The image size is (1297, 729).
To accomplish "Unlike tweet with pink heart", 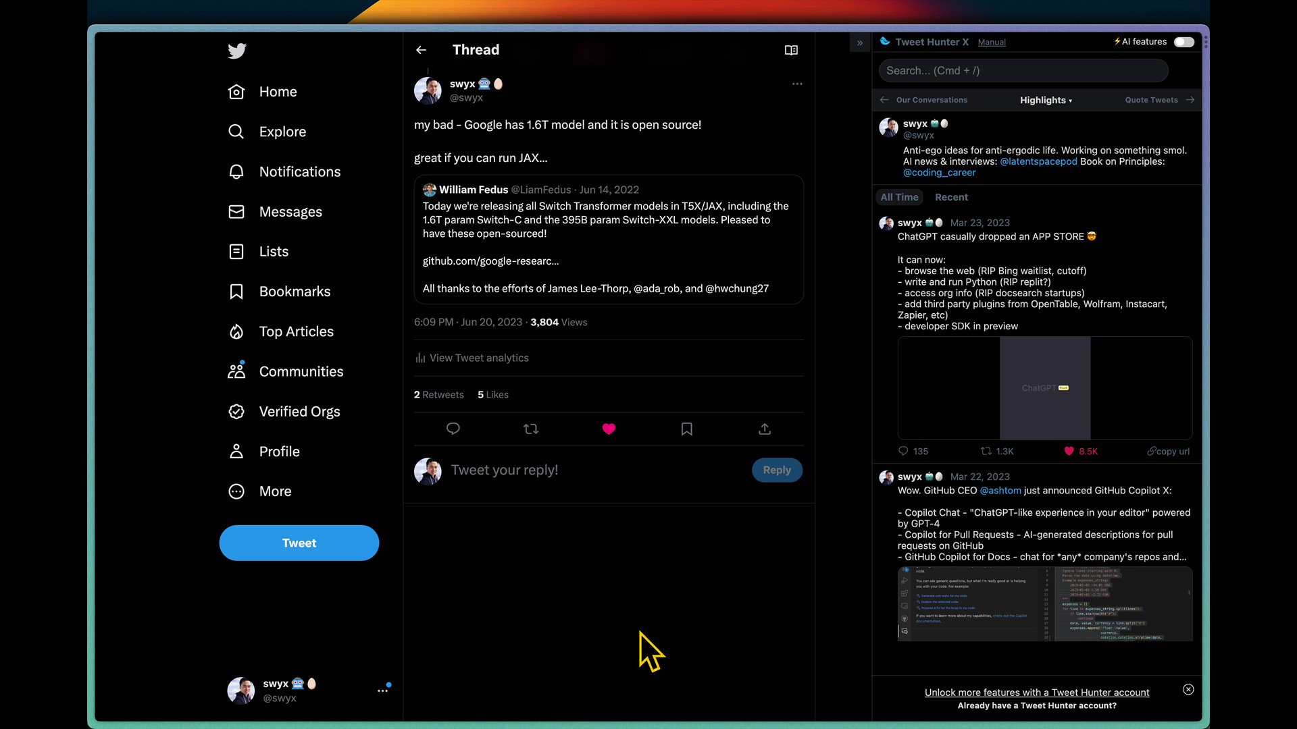I will click(609, 429).
